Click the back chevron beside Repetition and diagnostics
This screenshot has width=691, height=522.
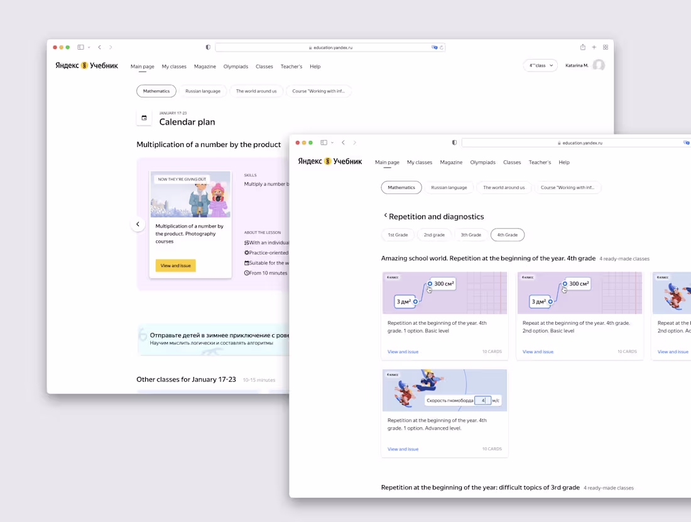(x=385, y=215)
